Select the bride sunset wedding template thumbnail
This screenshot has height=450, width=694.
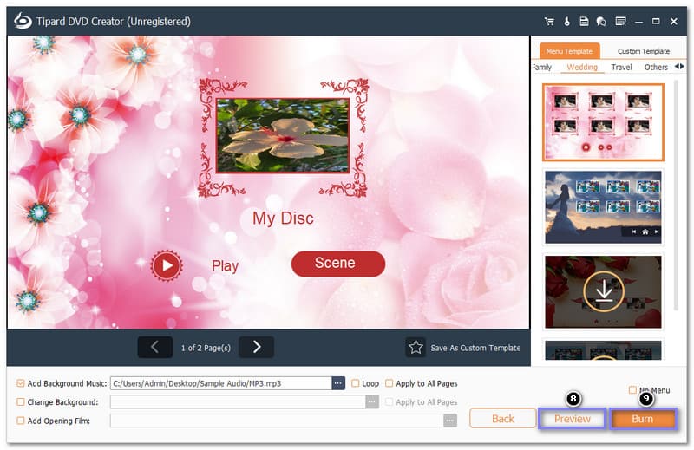[x=603, y=207]
